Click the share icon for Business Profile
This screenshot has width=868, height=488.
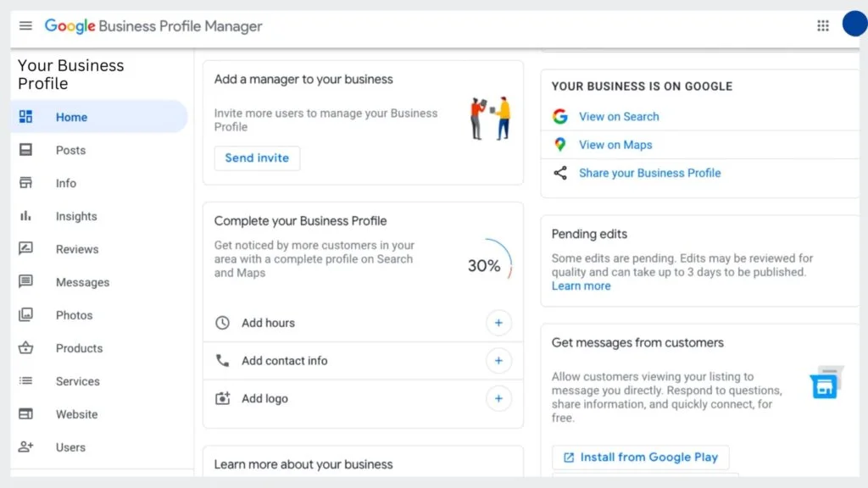(560, 173)
